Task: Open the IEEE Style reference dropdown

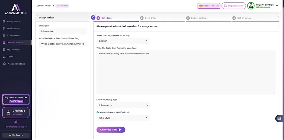Action: point(123,118)
